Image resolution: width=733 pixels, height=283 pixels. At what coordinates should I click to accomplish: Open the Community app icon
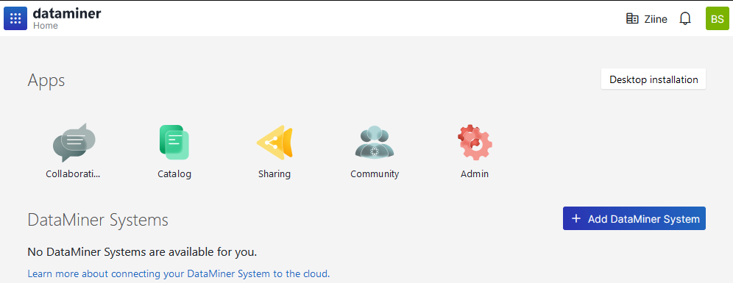[x=375, y=142]
